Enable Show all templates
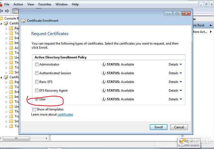The width and height of the screenshot is (214, 149). [x=34, y=109]
